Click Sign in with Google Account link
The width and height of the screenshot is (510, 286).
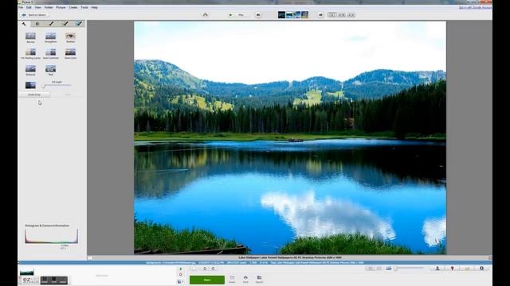(x=475, y=7)
